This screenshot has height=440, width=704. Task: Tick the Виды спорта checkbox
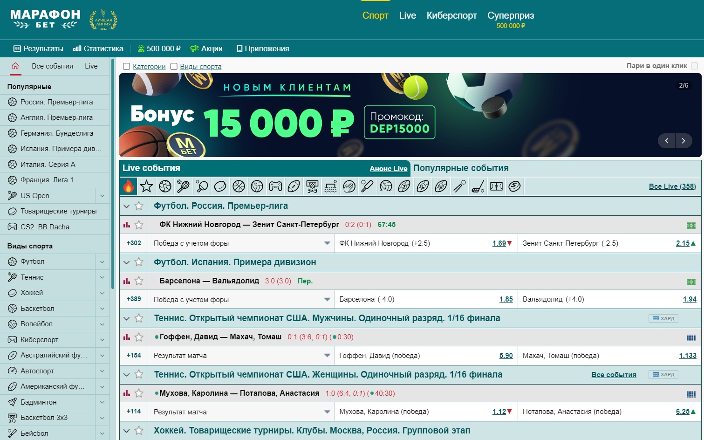point(174,67)
